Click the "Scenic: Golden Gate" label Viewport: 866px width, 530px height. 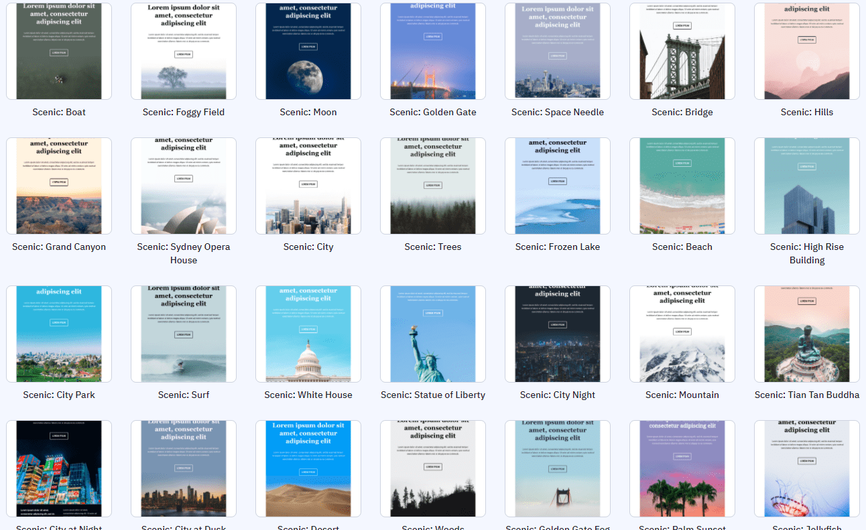[433, 112]
